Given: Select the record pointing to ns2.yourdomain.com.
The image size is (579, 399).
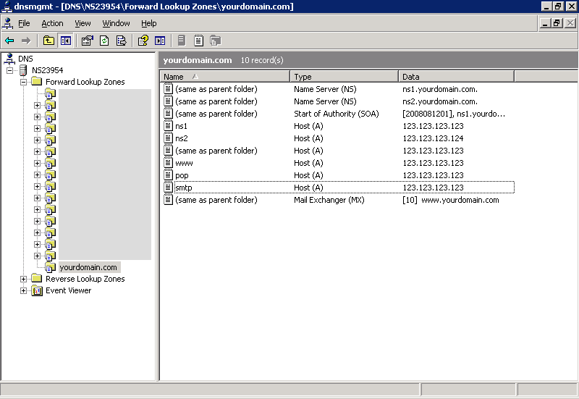Looking at the screenshot, I should pos(339,101).
